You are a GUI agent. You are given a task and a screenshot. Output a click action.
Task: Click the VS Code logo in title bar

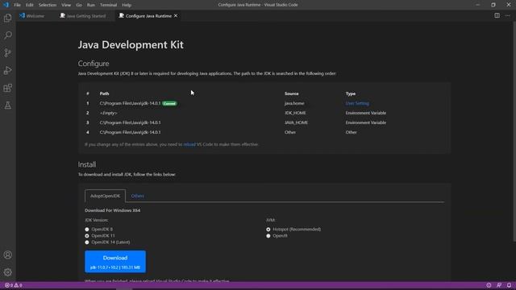(x=6, y=5)
